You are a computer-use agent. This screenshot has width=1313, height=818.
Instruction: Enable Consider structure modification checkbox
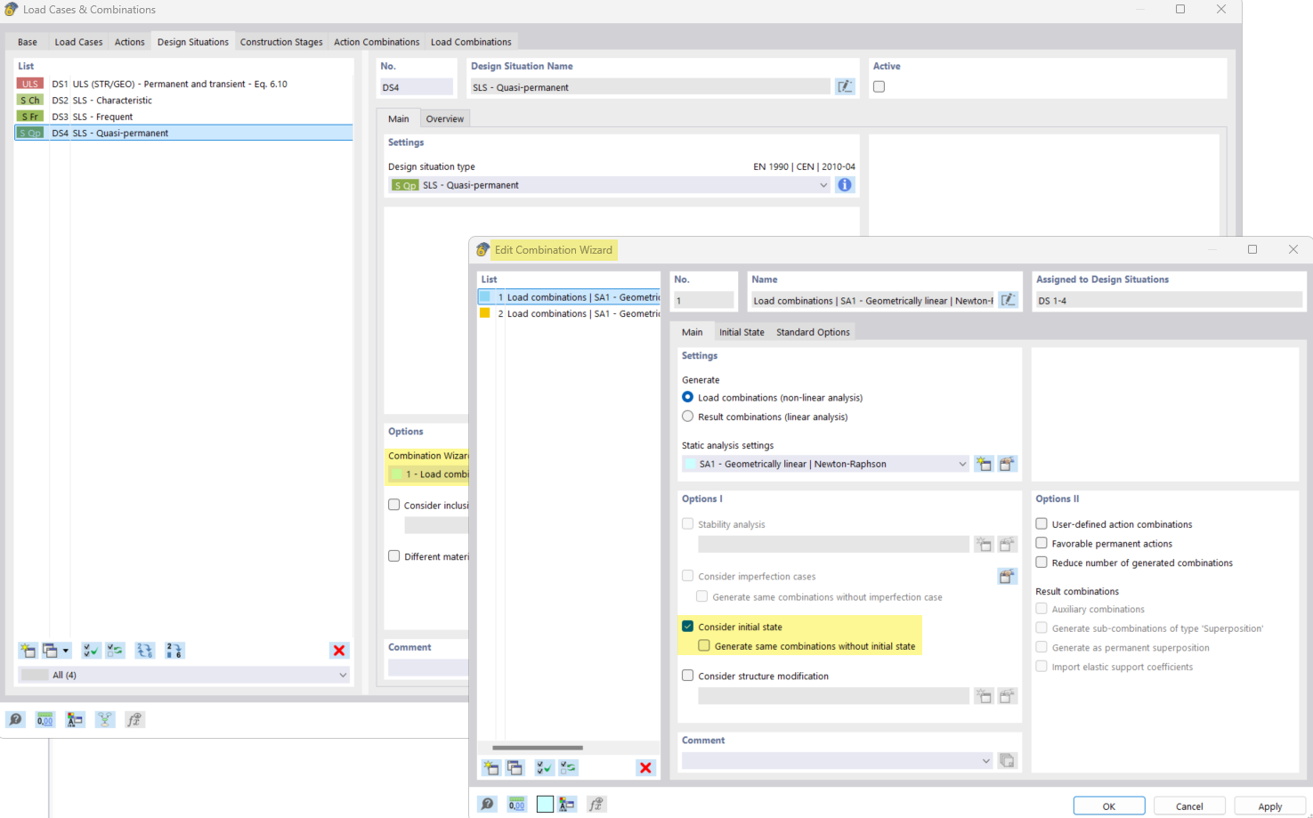click(x=687, y=676)
